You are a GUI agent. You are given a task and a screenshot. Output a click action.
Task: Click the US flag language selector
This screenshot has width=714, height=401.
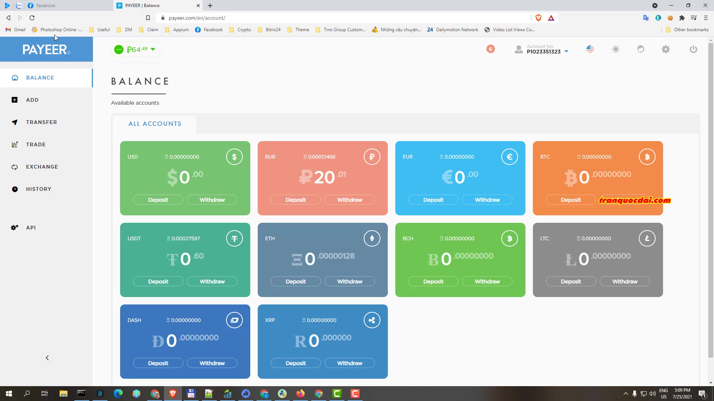coord(590,49)
